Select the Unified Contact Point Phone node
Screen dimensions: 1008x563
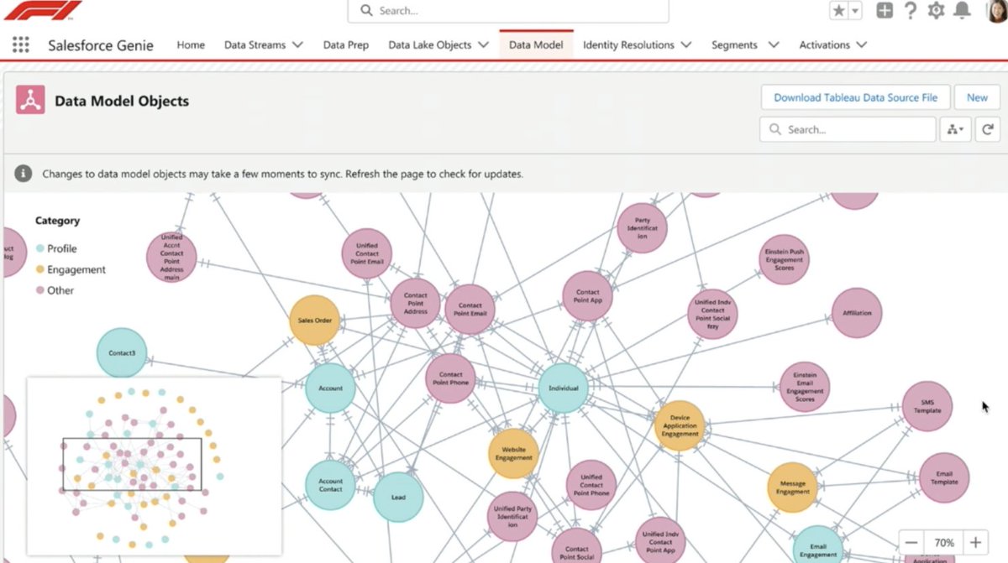591,485
